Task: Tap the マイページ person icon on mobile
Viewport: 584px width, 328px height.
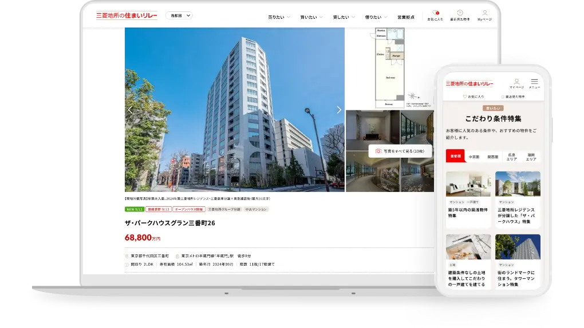Action: pos(516,83)
